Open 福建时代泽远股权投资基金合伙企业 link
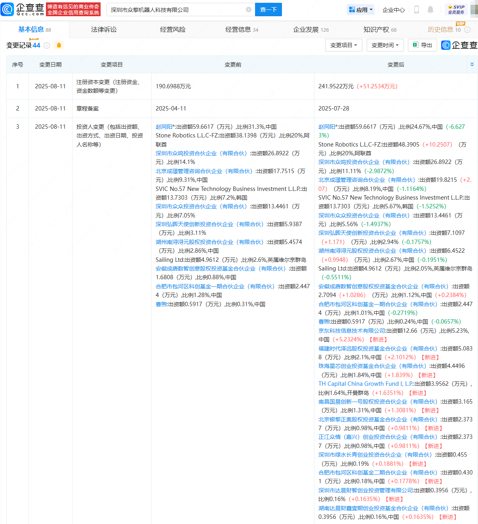 [379, 349]
